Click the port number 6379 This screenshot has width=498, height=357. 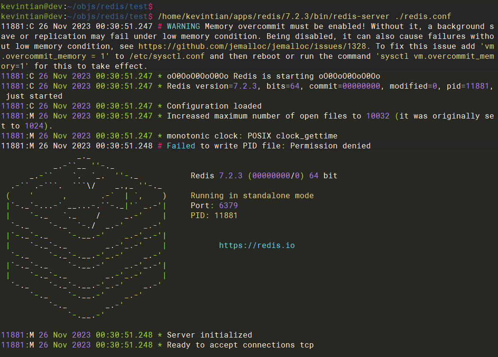[228, 205]
